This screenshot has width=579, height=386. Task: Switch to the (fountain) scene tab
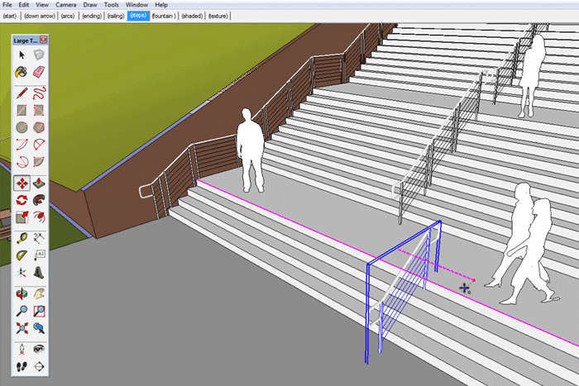pos(165,16)
